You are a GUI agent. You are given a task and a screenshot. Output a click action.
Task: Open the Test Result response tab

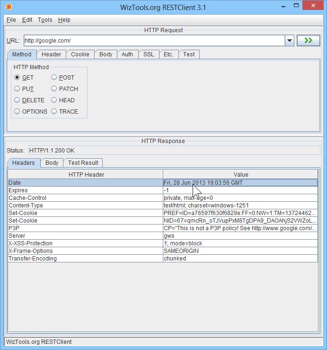click(x=83, y=163)
